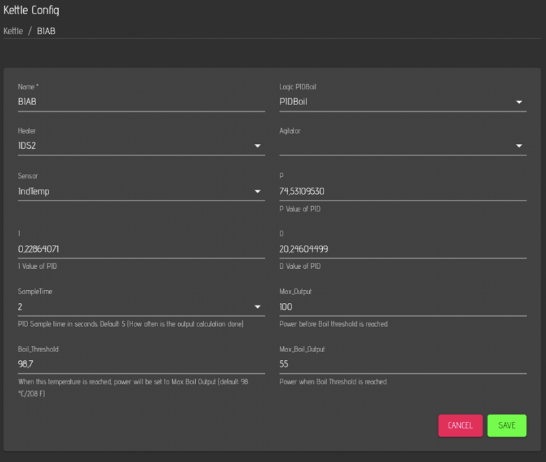Image resolution: width=546 pixels, height=462 pixels.
Task: Edit the Boil_Threshold field
Action: click(x=141, y=364)
